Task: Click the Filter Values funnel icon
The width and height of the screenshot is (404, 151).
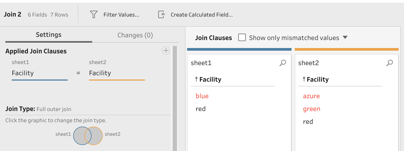Action: tap(94, 14)
